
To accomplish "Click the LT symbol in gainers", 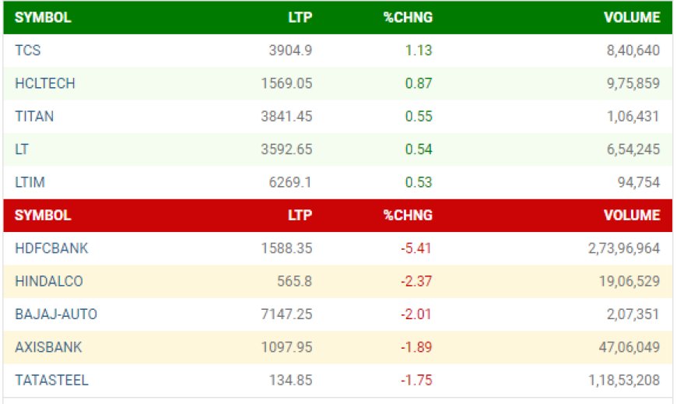I will pyautogui.click(x=22, y=149).
